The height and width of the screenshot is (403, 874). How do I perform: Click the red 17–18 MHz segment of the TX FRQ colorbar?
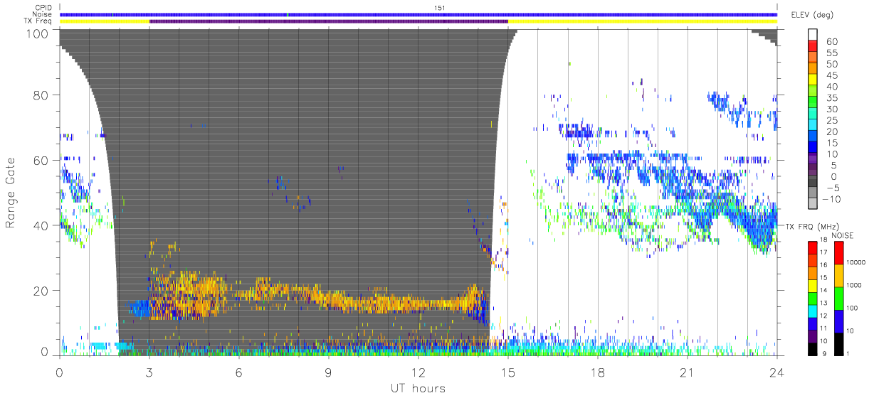813,247
